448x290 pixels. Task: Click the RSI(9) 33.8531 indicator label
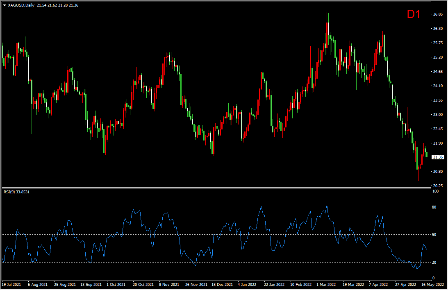click(16, 192)
